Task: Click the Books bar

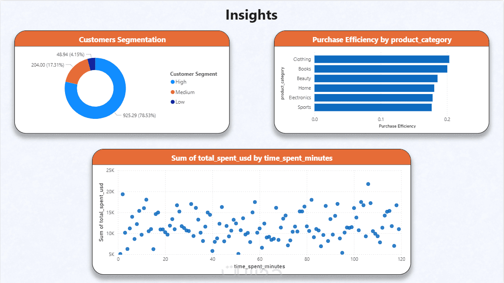Action: (x=381, y=69)
